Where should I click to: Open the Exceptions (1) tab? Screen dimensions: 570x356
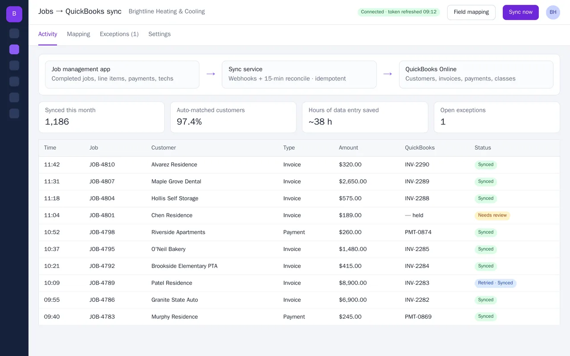point(119,34)
